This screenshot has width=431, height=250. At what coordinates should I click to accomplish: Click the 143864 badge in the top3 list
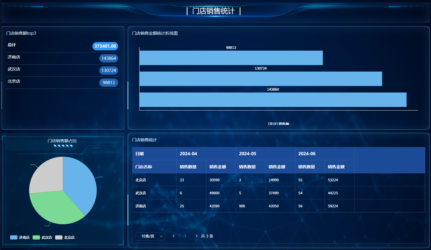click(109, 58)
